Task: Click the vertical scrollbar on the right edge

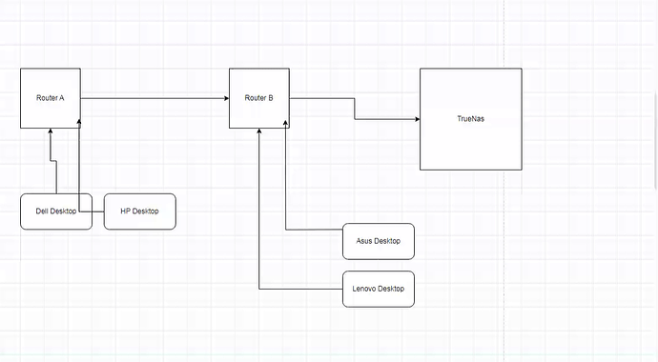Action: [656, 140]
